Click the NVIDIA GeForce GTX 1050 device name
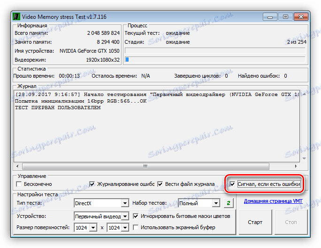321x248 pixels. tap(90, 51)
